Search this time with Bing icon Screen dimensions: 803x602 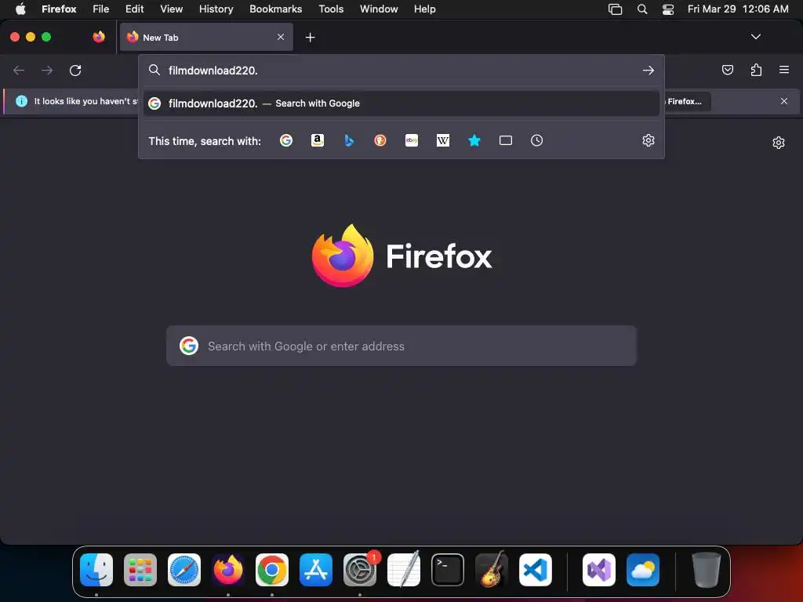(x=349, y=140)
